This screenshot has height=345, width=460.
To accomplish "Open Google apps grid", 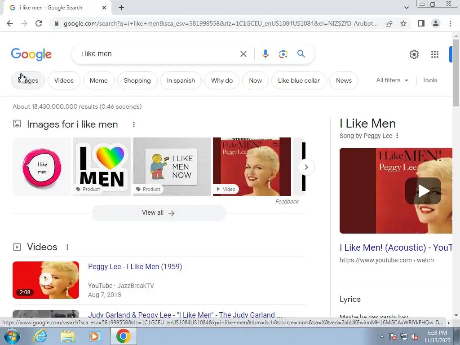I will (435, 54).
